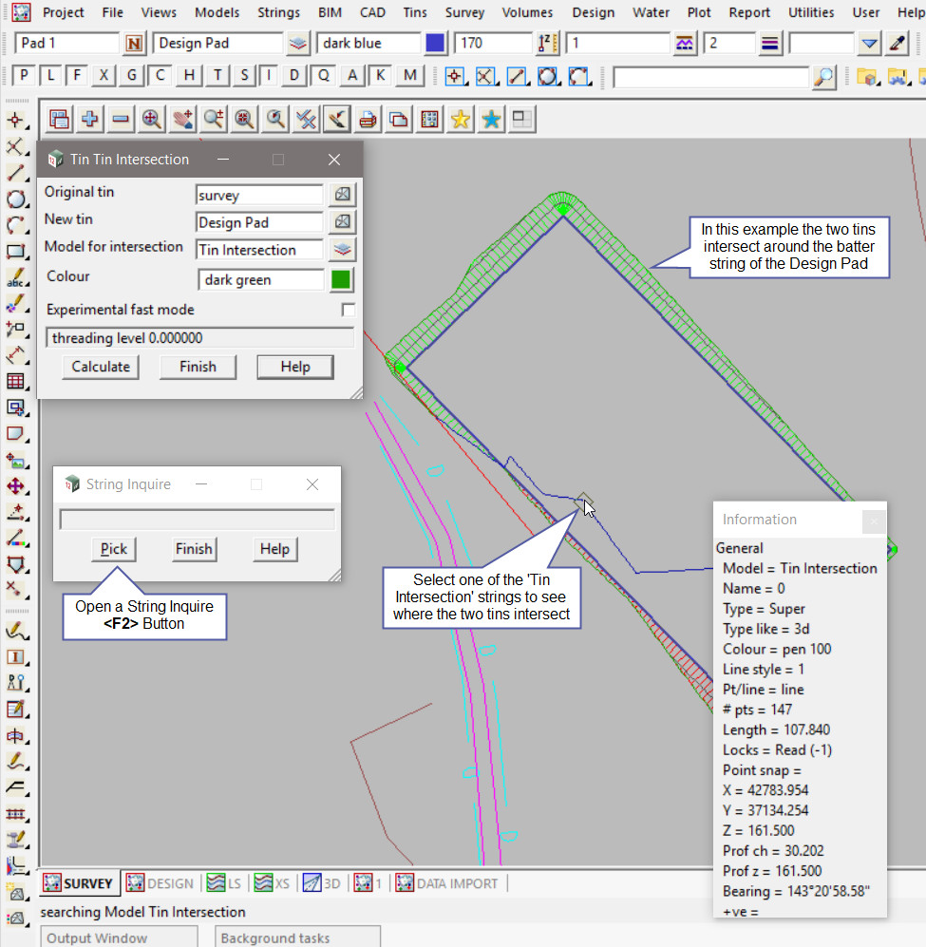The image size is (926, 947).
Task: Click the dark green colour swatch
Action: (x=341, y=280)
